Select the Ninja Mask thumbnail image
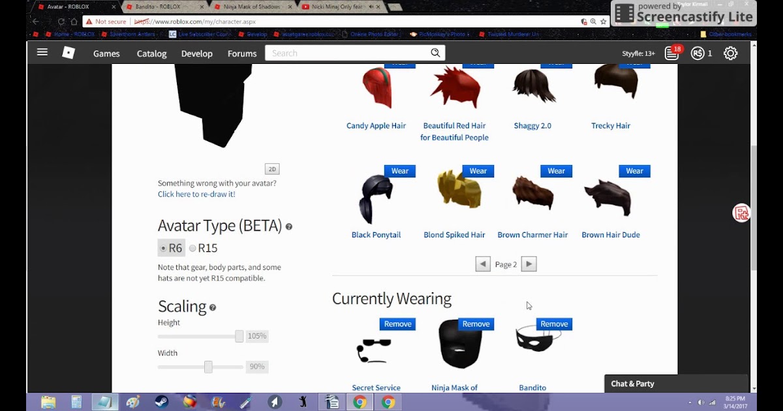Image resolution: width=783 pixels, height=411 pixels. pyautogui.click(x=459, y=344)
